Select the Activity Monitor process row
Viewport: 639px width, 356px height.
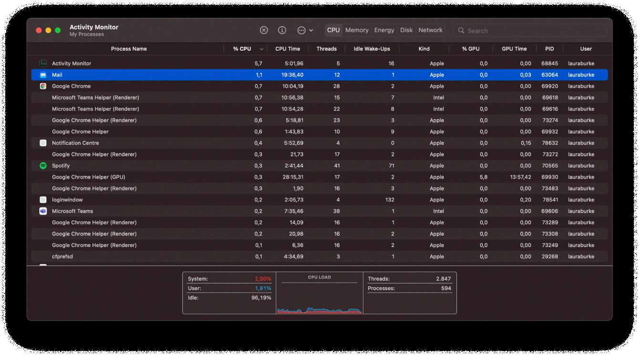point(319,63)
